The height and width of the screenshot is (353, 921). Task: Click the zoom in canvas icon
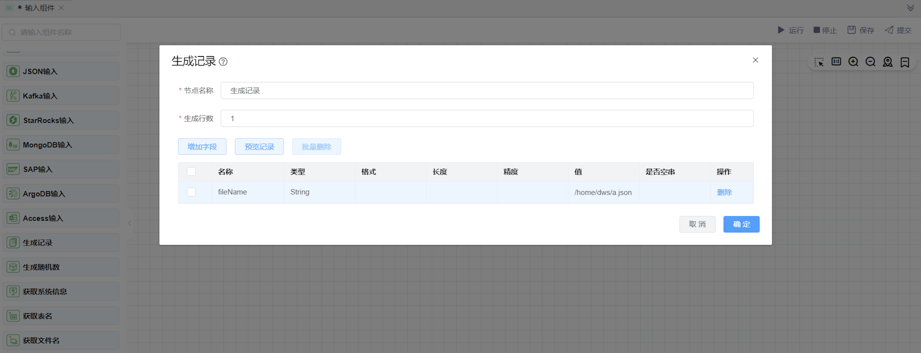pyautogui.click(x=853, y=62)
